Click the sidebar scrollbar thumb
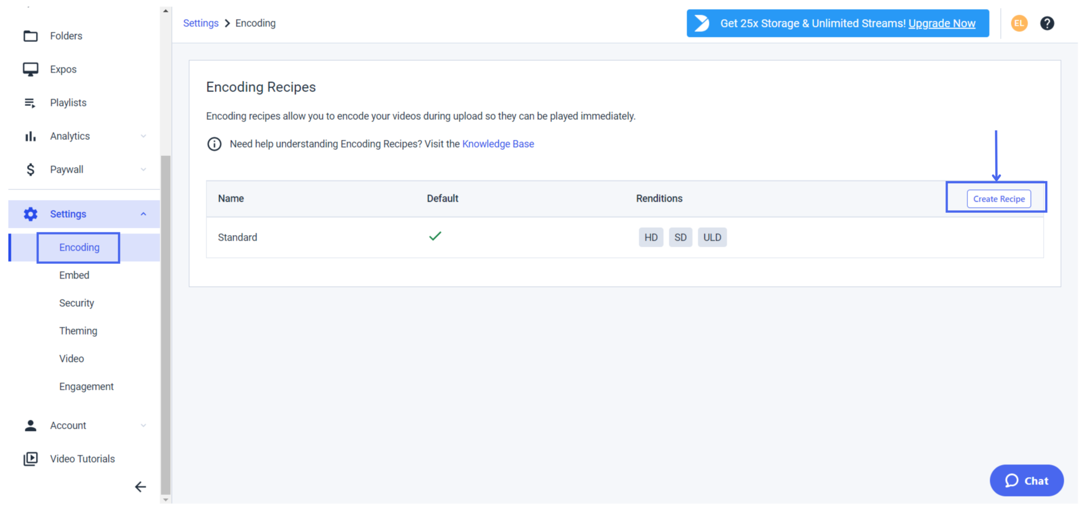The width and height of the screenshot is (1086, 510). click(165, 324)
